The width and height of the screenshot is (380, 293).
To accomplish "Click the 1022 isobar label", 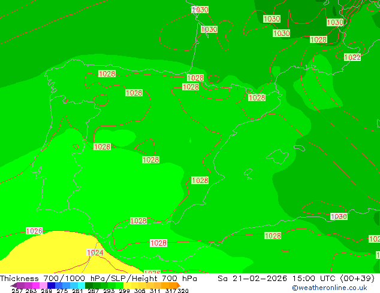I will 352,57.
